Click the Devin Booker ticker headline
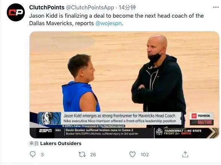221x165 pixels. (99, 130)
